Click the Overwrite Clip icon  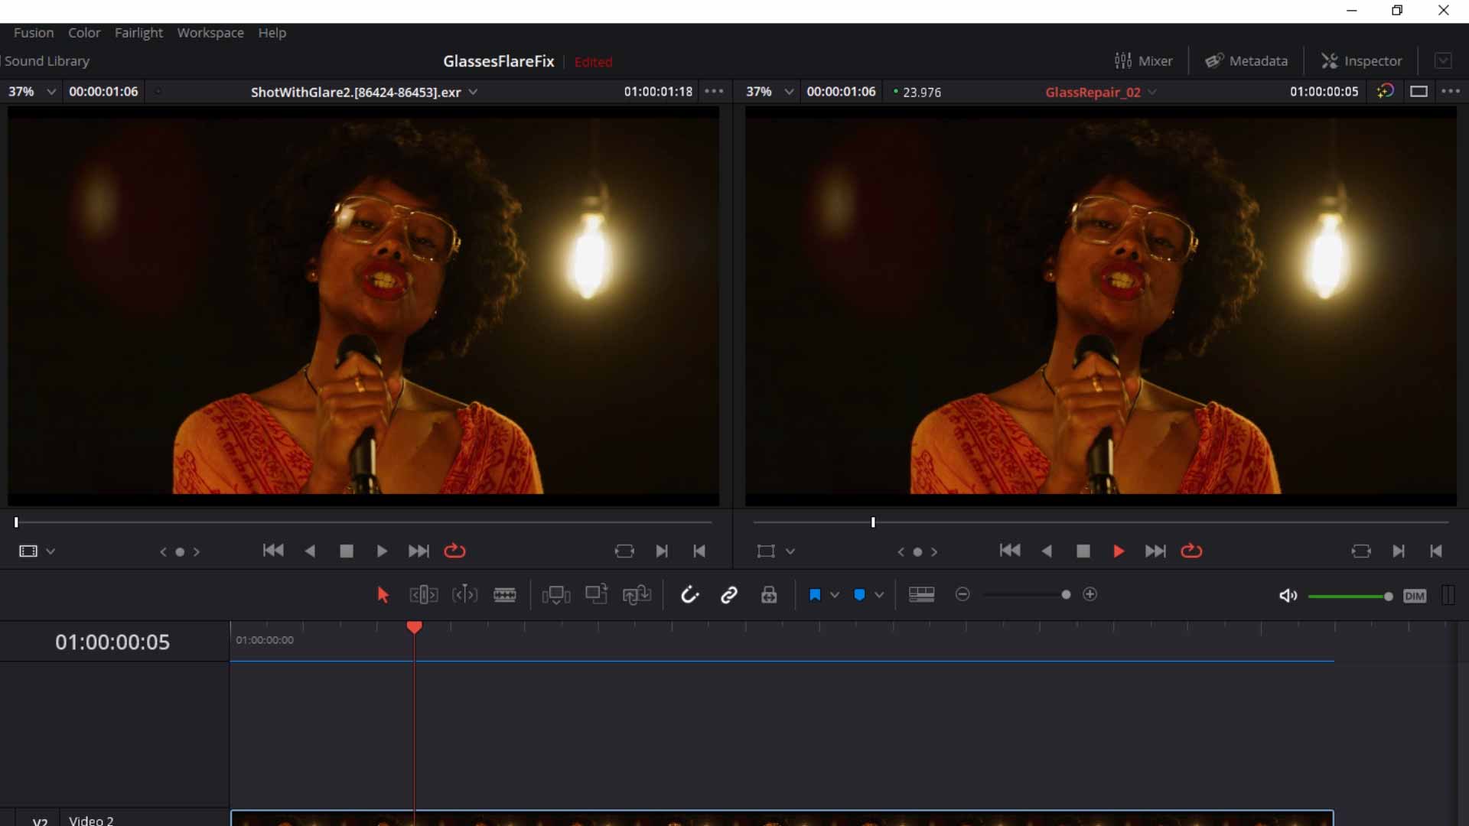point(596,595)
